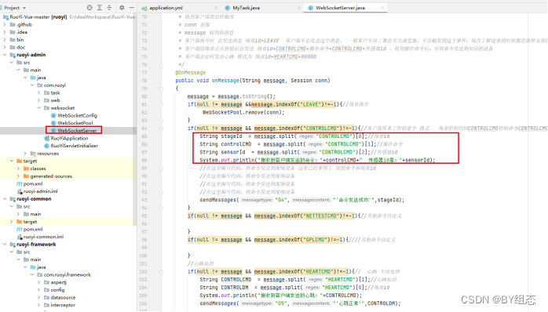The width and height of the screenshot is (548, 312).
Task: Expand the .idea folder
Action: [5, 32]
